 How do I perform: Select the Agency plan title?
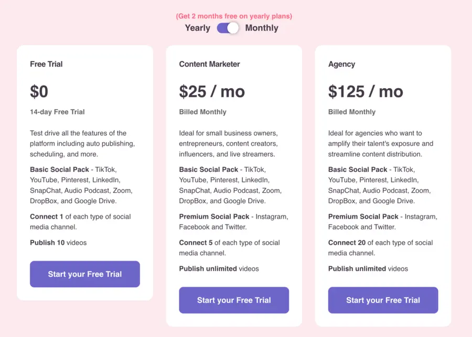pos(341,64)
